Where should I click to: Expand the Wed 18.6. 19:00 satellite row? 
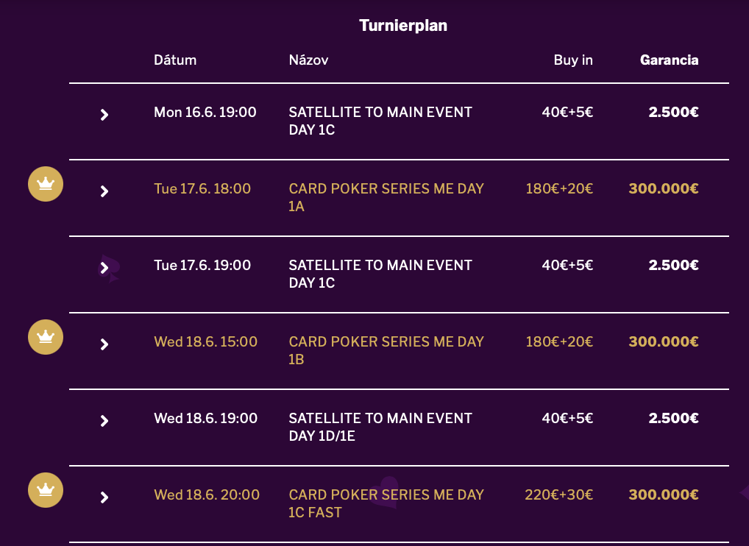point(104,421)
